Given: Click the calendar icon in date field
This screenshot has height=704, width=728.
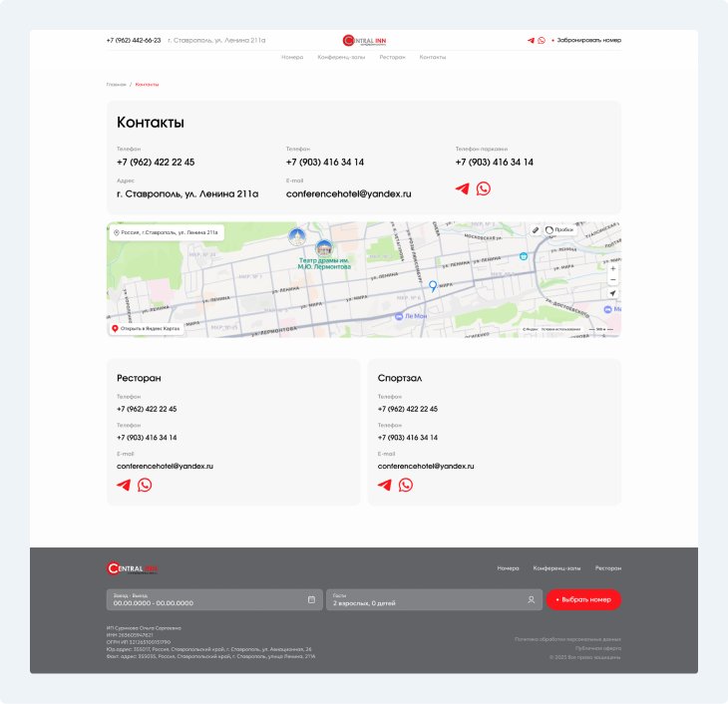Looking at the screenshot, I should click(311, 599).
